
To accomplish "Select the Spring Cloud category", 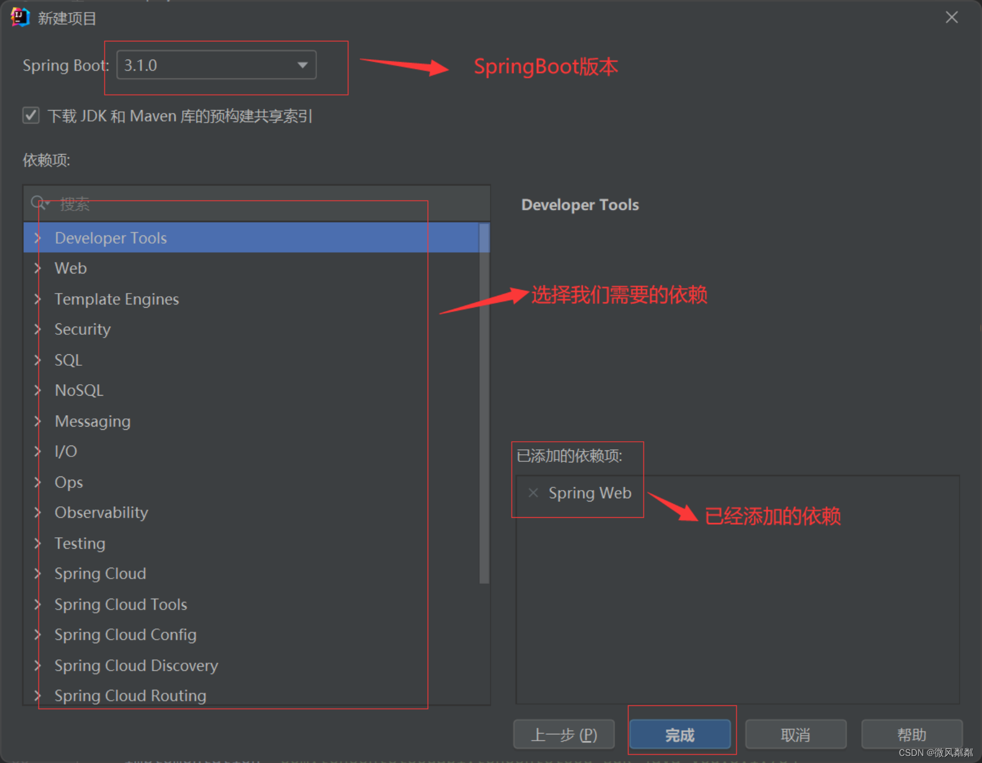I will [100, 574].
